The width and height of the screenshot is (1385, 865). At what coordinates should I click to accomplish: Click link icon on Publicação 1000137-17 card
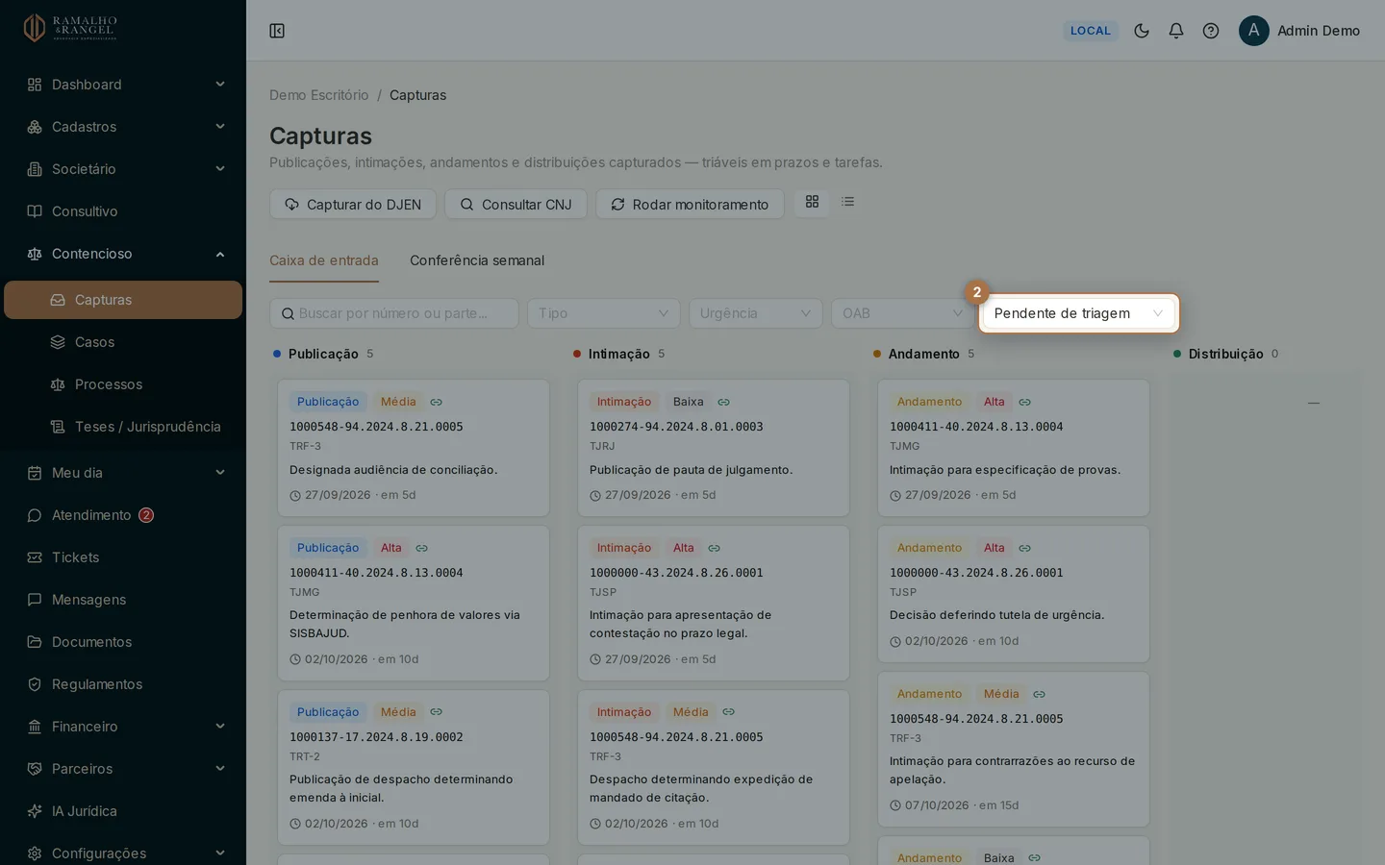point(437,712)
